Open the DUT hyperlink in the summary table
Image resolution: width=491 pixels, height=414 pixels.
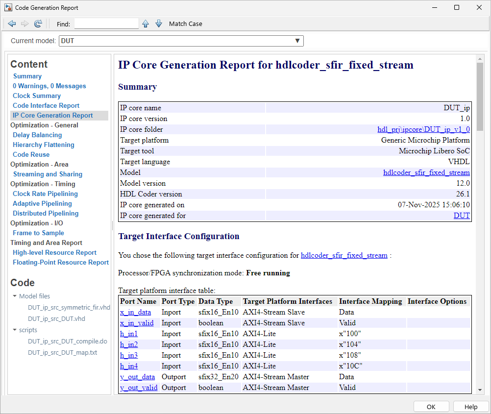462,216
